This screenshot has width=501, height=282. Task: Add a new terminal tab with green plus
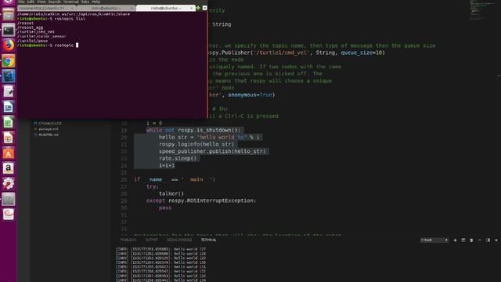[198, 8]
